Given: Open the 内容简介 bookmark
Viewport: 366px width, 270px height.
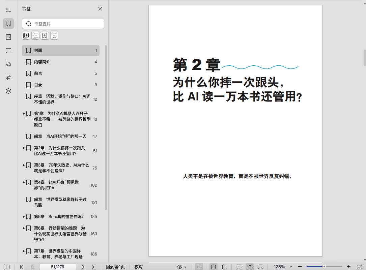Looking at the screenshot, I should 61,62.
